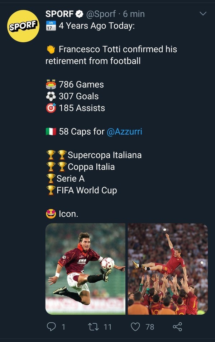Click the Italian flag emoji

point(51,131)
